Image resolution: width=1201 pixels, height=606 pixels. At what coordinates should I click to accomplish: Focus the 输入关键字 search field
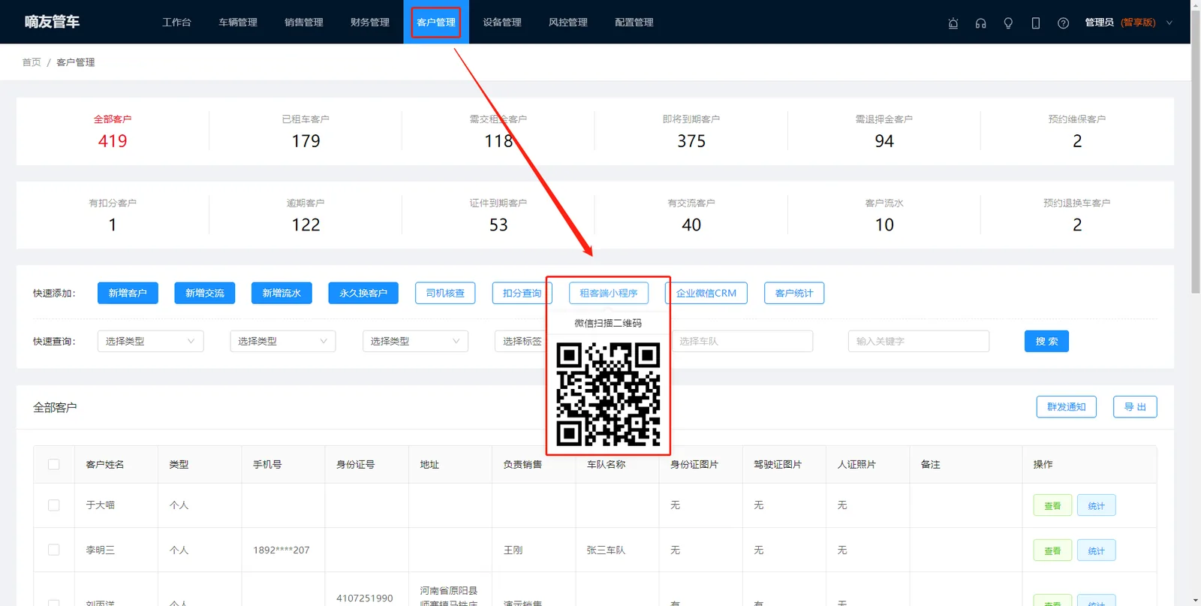[919, 341]
